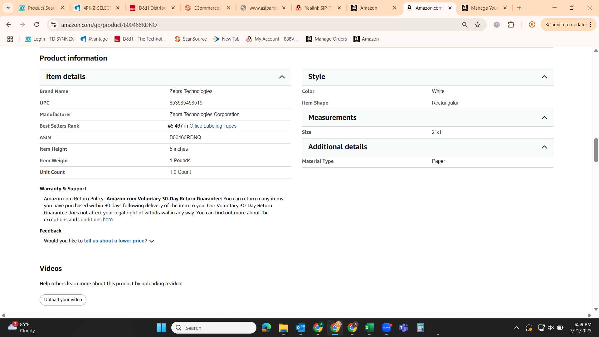Click the taskbar Search box
Viewport: 599px width, 337px height.
click(214, 328)
